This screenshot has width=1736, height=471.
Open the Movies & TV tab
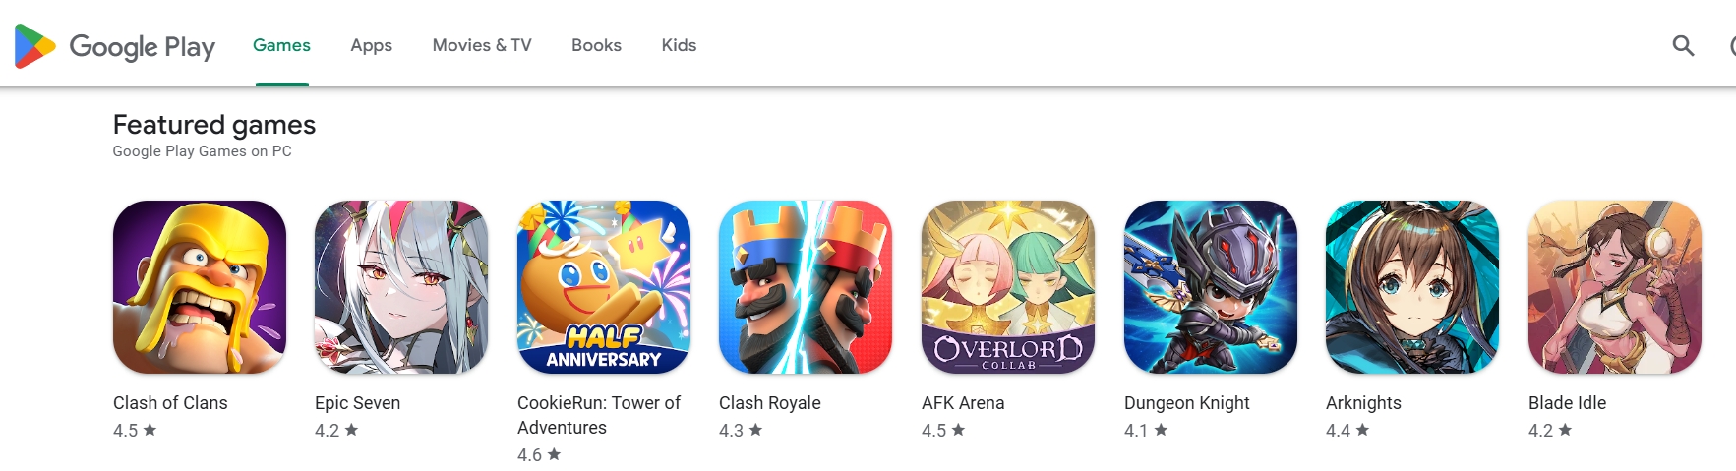(x=482, y=45)
